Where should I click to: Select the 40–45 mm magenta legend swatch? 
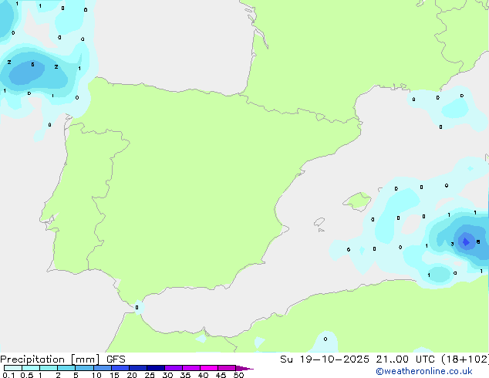209,368
